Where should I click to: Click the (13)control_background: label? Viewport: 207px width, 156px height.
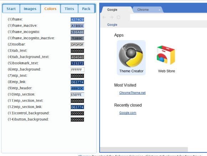tap(29, 113)
